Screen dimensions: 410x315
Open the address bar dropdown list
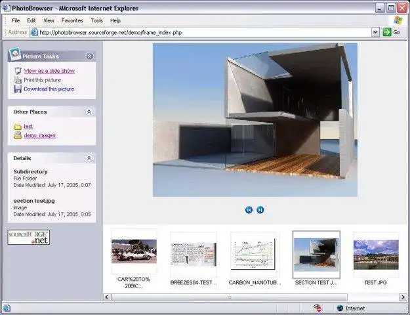[x=375, y=32]
